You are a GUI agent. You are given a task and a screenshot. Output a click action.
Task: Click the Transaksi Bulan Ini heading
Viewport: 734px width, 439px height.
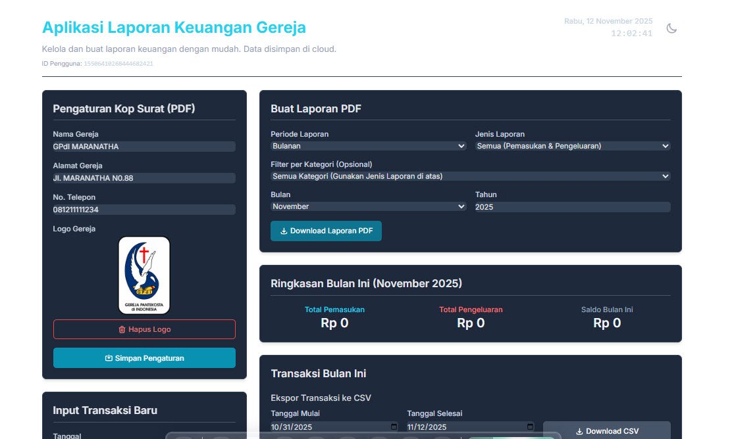pos(319,373)
